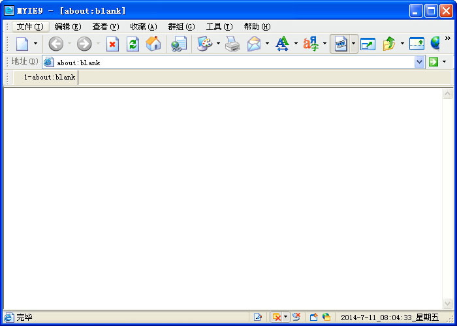Open the 收藏(A) favorites menu
This screenshot has width=457, height=326.
(x=143, y=27)
